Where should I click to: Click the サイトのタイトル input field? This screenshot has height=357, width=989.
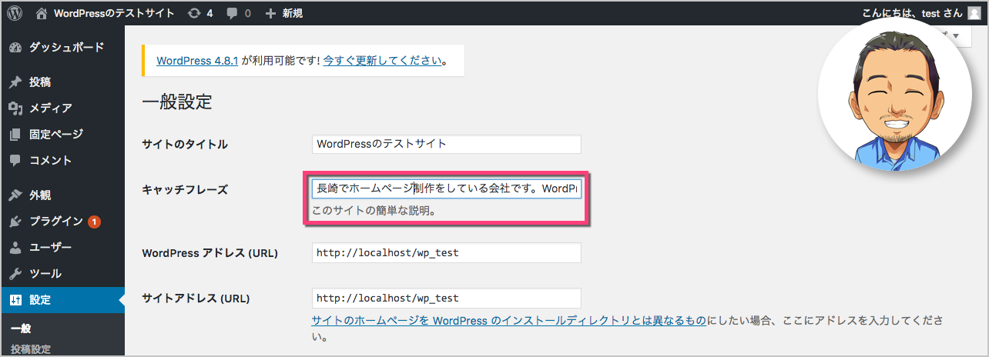446,144
